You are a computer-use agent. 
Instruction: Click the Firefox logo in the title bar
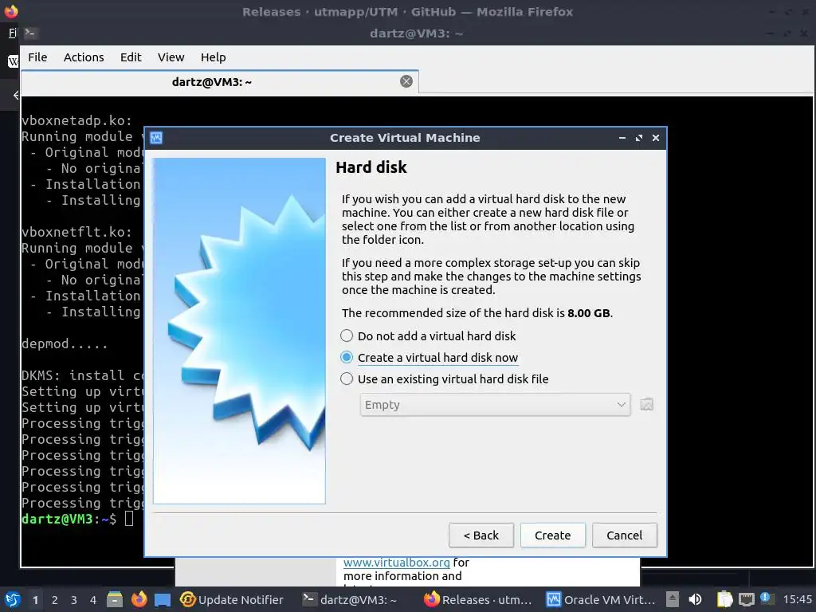click(x=11, y=11)
